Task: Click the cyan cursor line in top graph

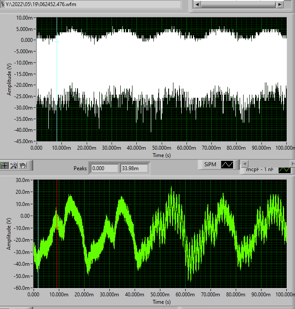Action: click(57, 79)
